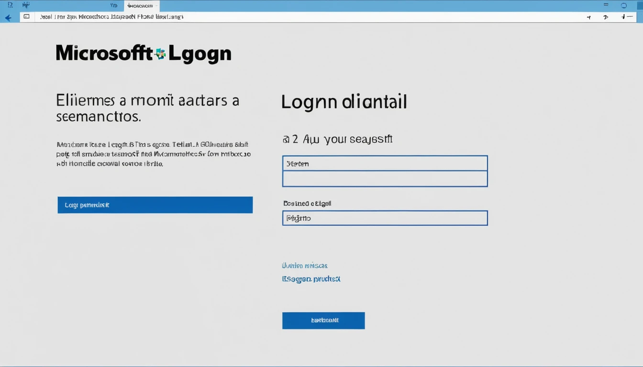This screenshot has width=643, height=367.
Task: Click the third input field under its label
Action: click(385, 218)
